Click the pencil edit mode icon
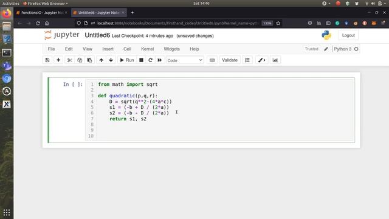Viewport: 389px width, 219px height. pyautogui.click(x=326, y=49)
